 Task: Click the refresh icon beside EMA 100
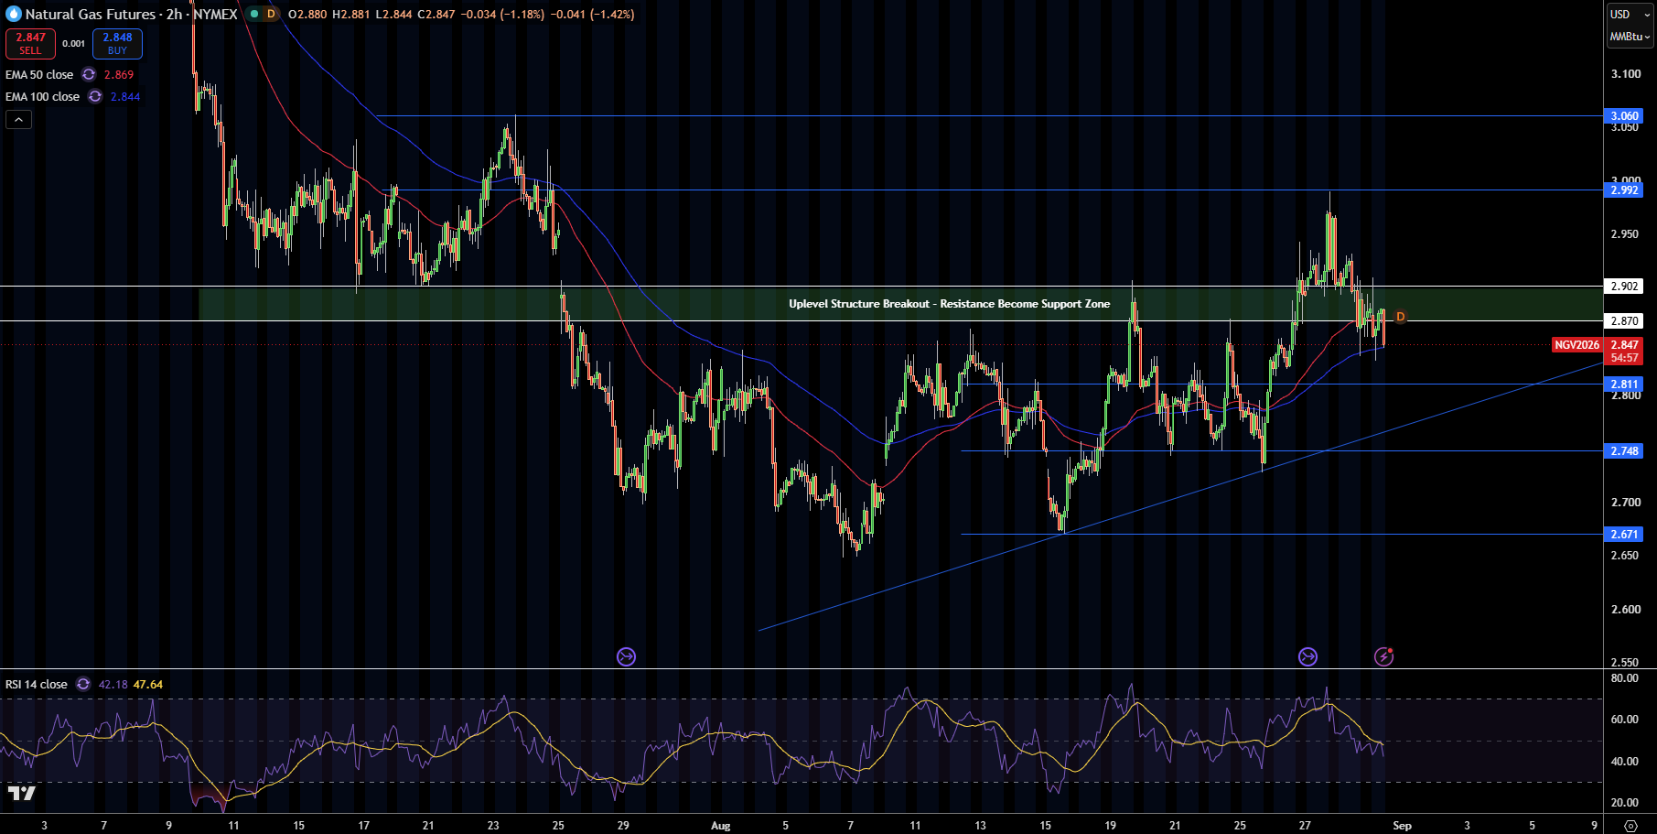tap(95, 97)
